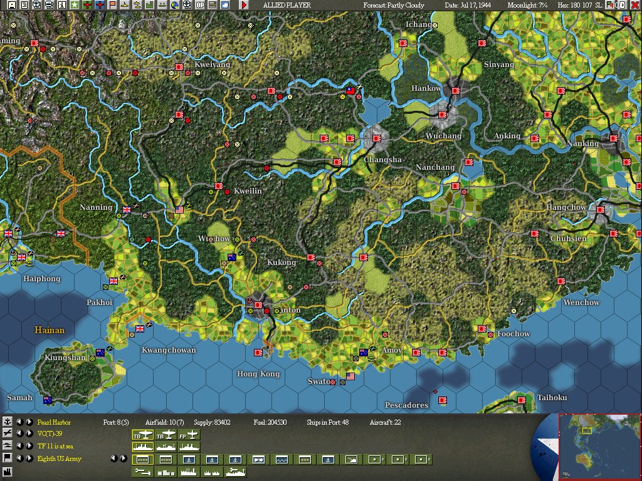Toggle the third warship silhouette filter

point(189,447)
